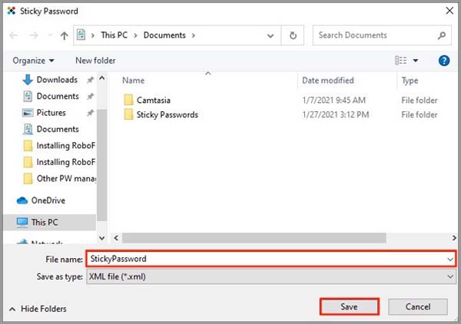The width and height of the screenshot is (461, 324).
Task: Change view layout icon
Action: tap(400, 61)
